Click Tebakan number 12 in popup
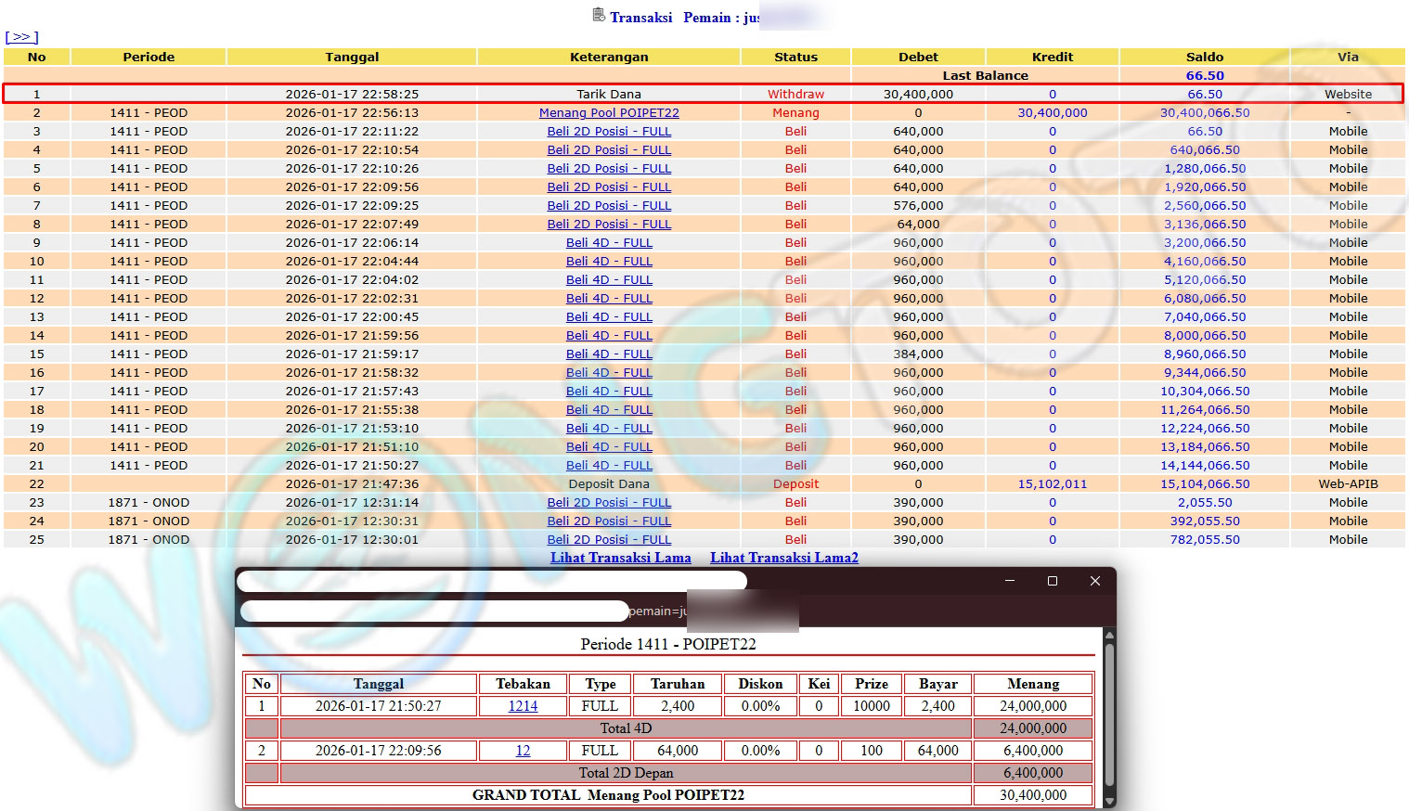1409x811 pixels. tap(523, 751)
